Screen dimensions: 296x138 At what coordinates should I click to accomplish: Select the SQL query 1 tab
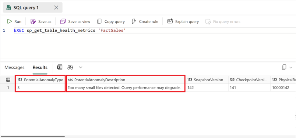point(32,8)
